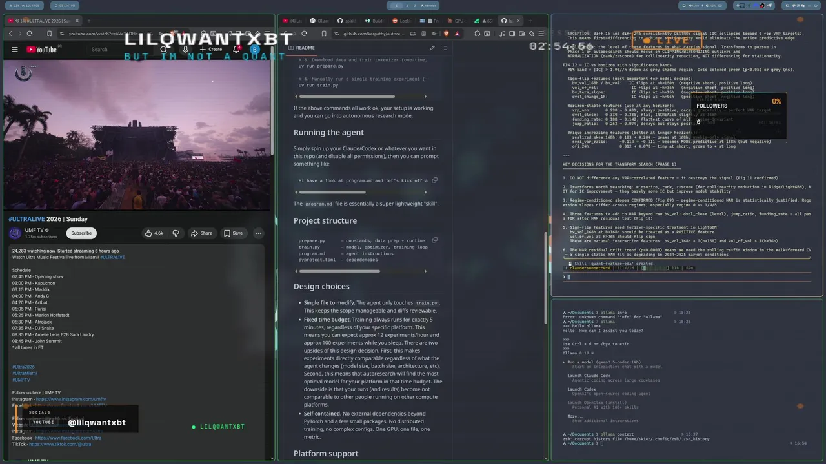The image size is (826, 464).
Task: Select '08:45 PM - John Summit' schedule line
Action: [x=37, y=341]
